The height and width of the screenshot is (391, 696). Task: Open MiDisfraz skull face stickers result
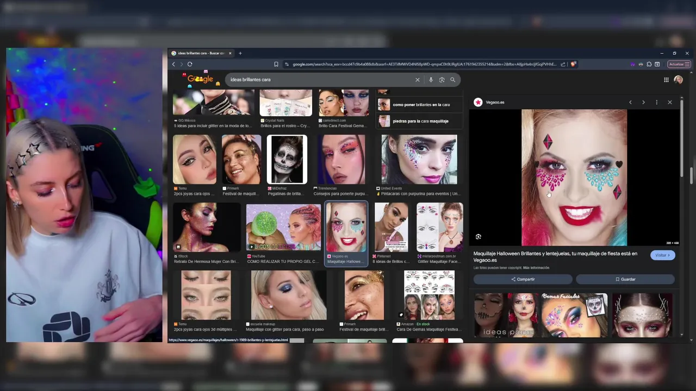tap(287, 160)
